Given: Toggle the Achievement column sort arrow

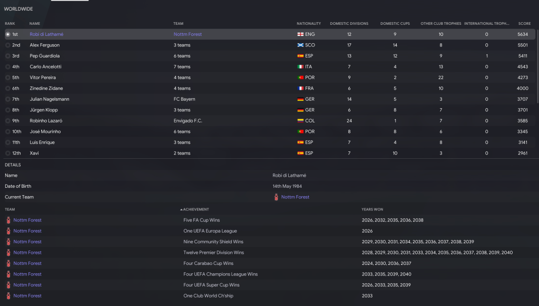Looking at the screenshot, I should tap(181, 209).
